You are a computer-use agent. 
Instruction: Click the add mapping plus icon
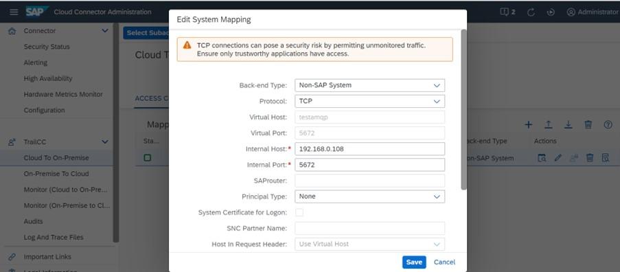click(528, 125)
